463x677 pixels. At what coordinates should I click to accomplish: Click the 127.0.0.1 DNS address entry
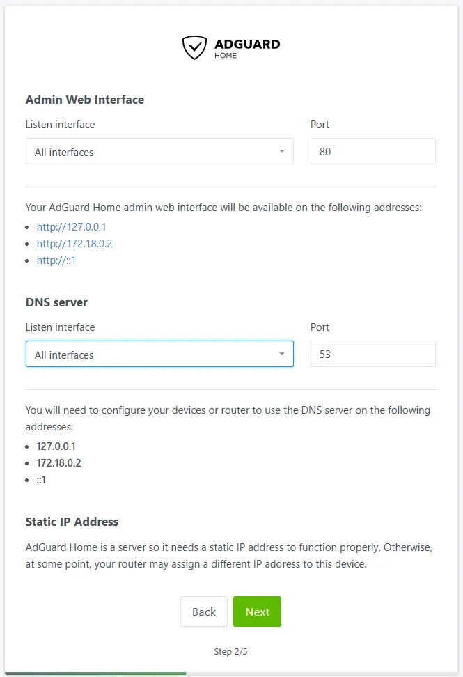(x=56, y=446)
